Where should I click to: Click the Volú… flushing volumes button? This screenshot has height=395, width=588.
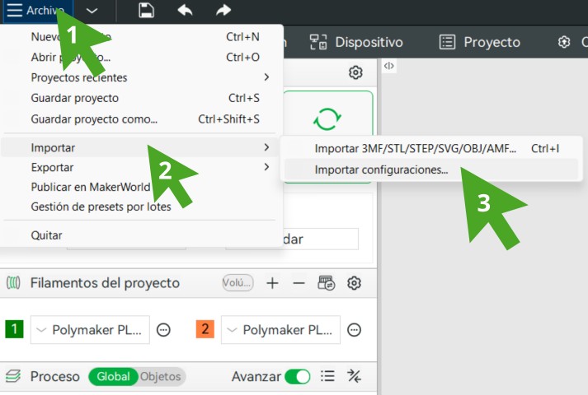[x=238, y=283]
